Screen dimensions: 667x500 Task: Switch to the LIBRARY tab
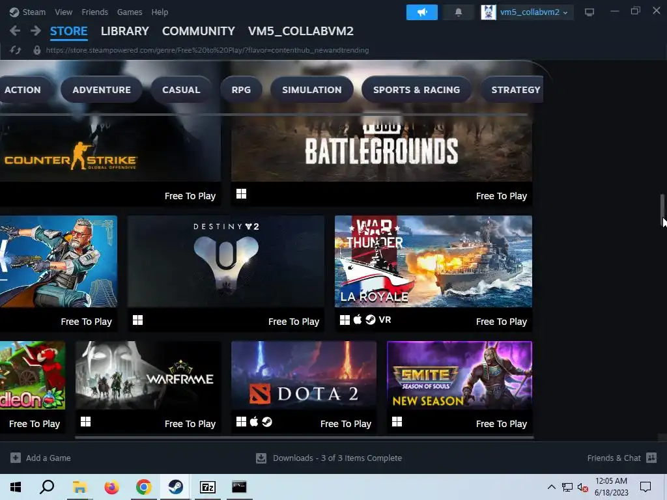[x=124, y=31]
